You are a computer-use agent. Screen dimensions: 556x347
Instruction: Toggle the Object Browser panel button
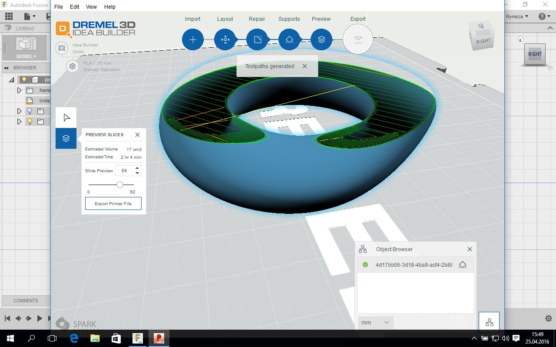click(489, 322)
